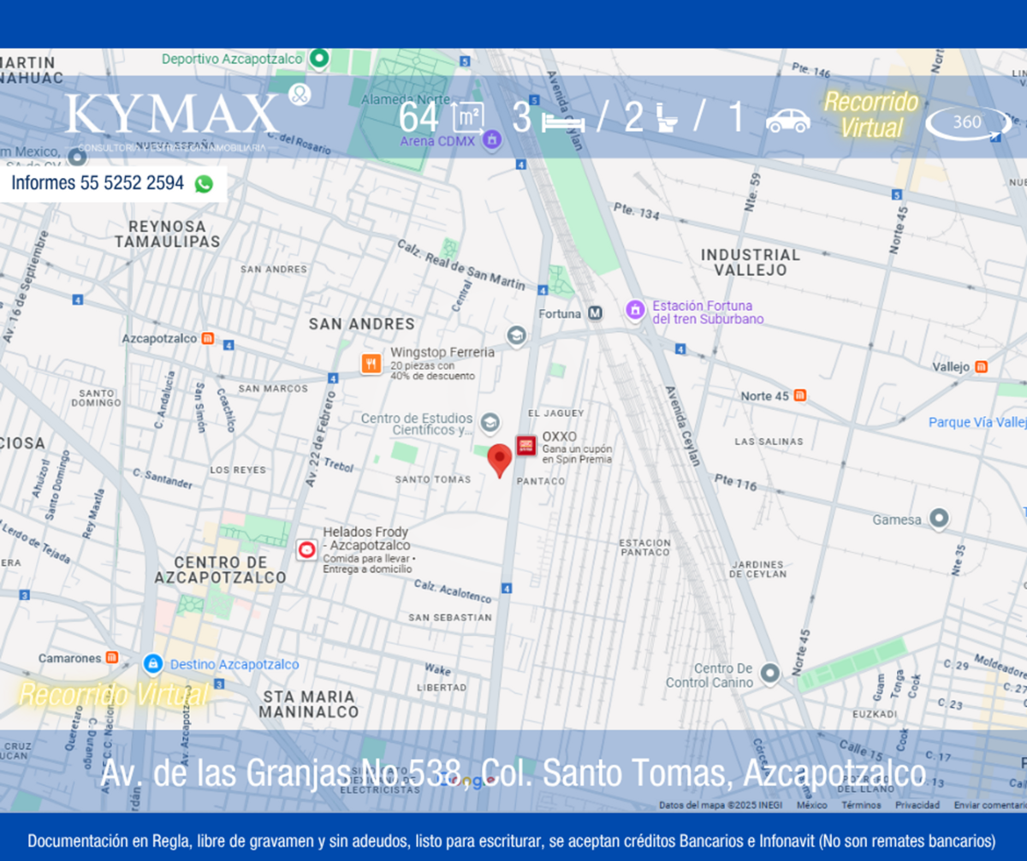This screenshot has width=1027, height=861.
Task: Select the Vallejo metro station icon
Action: tap(981, 366)
